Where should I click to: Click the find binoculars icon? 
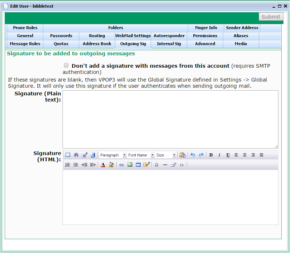[76, 155]
